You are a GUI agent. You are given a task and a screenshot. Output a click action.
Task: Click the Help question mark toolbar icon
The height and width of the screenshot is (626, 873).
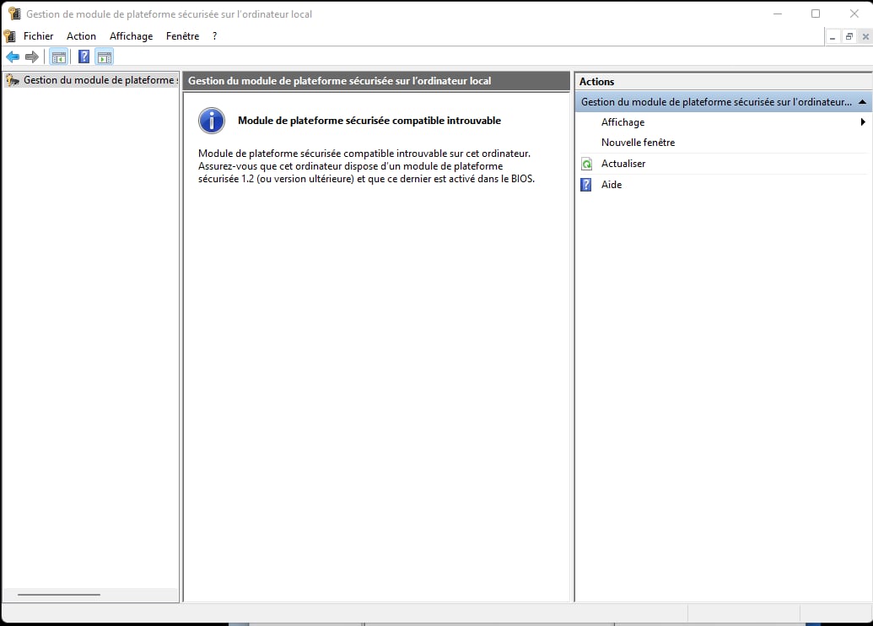(x=84, y=57)
